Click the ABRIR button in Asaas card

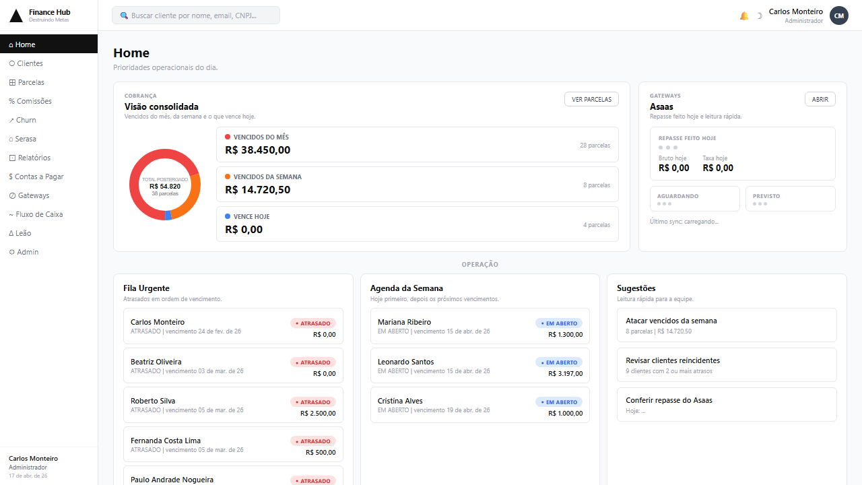pyautogui.click(x=820, y=99)
